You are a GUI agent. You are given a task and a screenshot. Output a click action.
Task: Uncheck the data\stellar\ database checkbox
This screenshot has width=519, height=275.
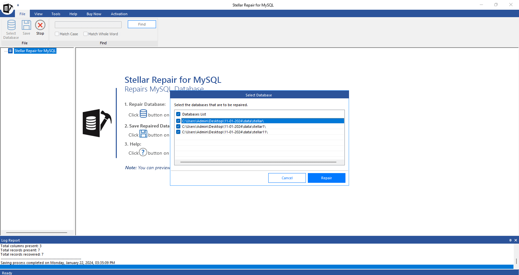pyautogui.click(x=178, y=121)
